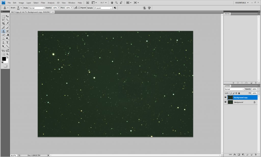Select the Blur tool
Image resolution: width=261 pixels, height=157 pixels.
[x=3, y=39]
